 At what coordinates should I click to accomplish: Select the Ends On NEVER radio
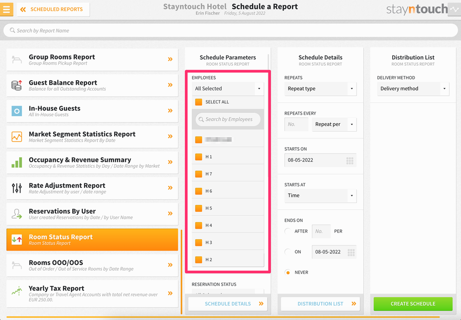[288, 272]
